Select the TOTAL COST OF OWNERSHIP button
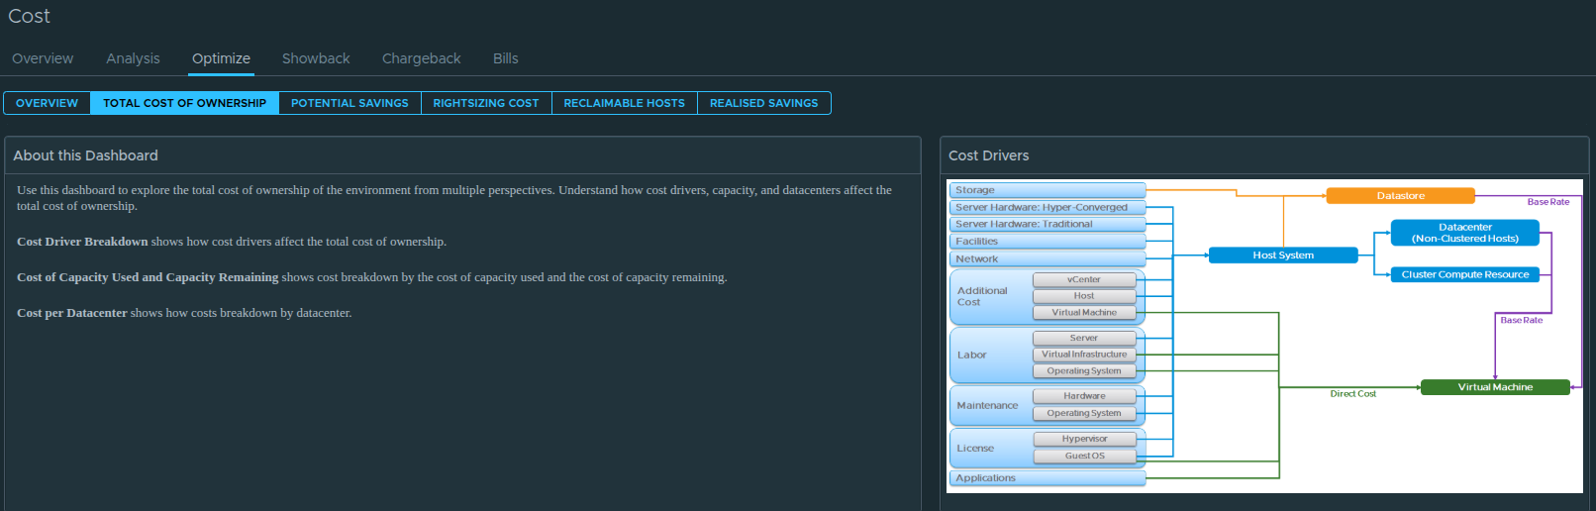The height and width of the screenshot is (511, 1596). click(x=184, y=103)
